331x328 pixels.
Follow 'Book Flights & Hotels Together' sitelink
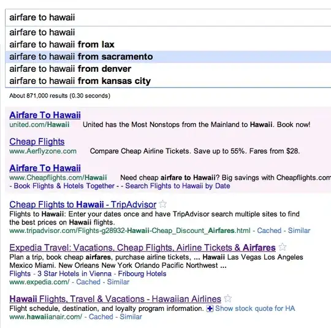[x=64, y=186]
